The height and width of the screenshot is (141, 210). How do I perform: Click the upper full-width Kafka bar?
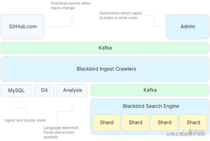click(x=105, y=48)
